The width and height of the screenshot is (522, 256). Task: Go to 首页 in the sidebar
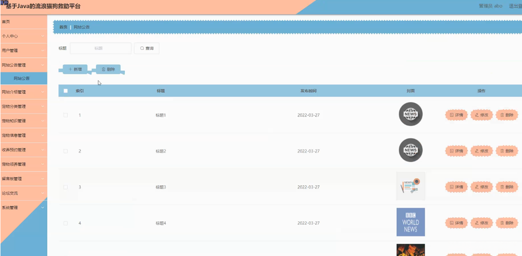[x=24, y=22]
